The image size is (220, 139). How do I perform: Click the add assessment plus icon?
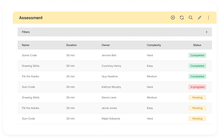point(173,18)
